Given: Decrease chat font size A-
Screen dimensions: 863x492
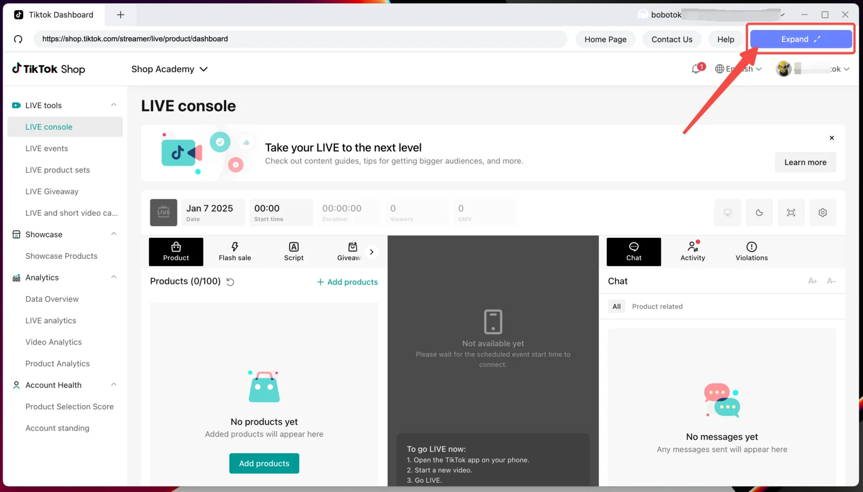Looking at the screenshot, I should click(832, 281).
